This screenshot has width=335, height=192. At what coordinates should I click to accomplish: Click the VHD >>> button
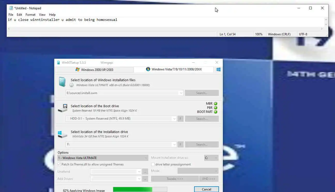click(209, 179)
